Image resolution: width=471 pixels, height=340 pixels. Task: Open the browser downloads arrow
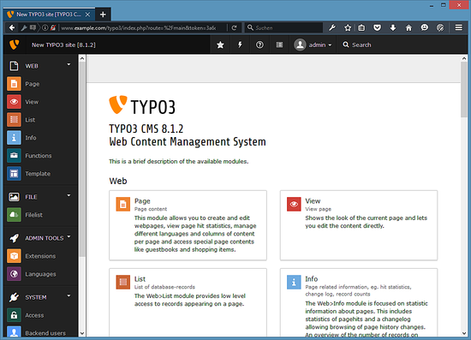click(x=393, y=28)
